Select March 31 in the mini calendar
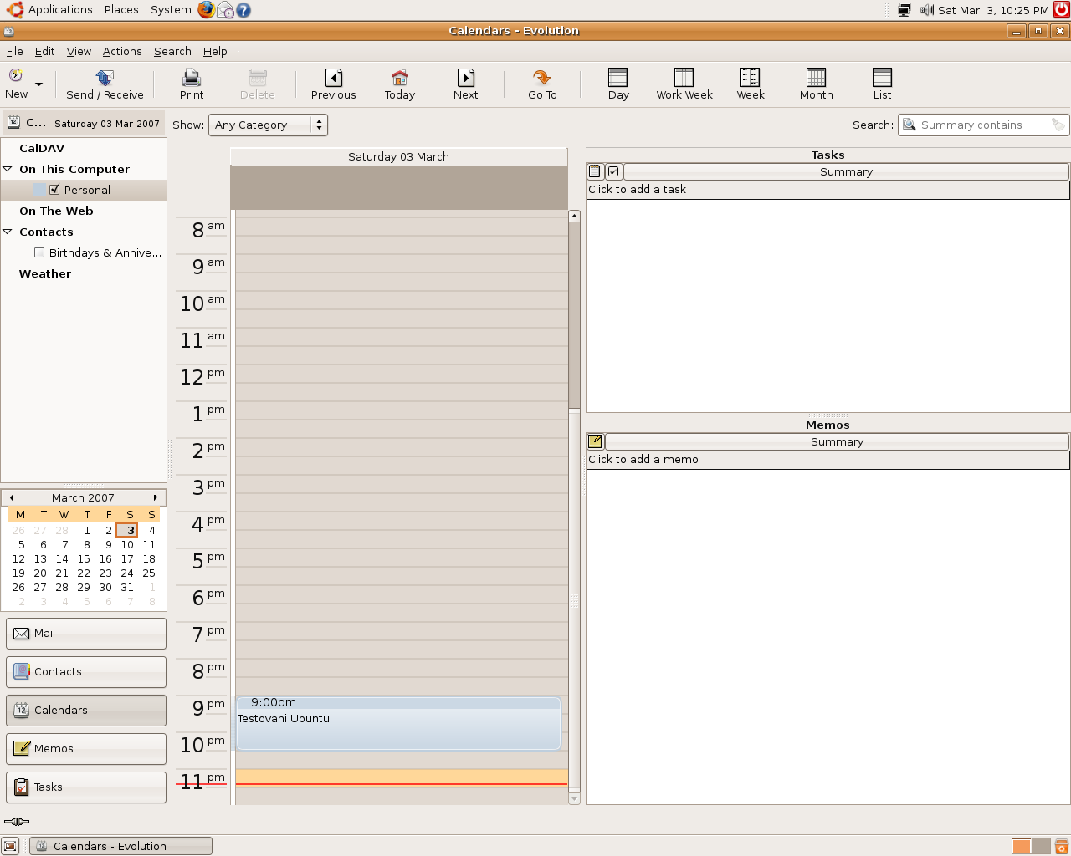This screenshot has height=856, width=1071. click(127, 587)
